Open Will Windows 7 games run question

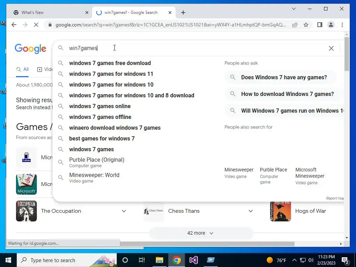[x=284, y=111]
